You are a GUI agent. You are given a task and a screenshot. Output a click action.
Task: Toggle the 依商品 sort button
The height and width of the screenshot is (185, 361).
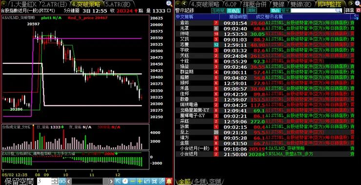[234, 11]
